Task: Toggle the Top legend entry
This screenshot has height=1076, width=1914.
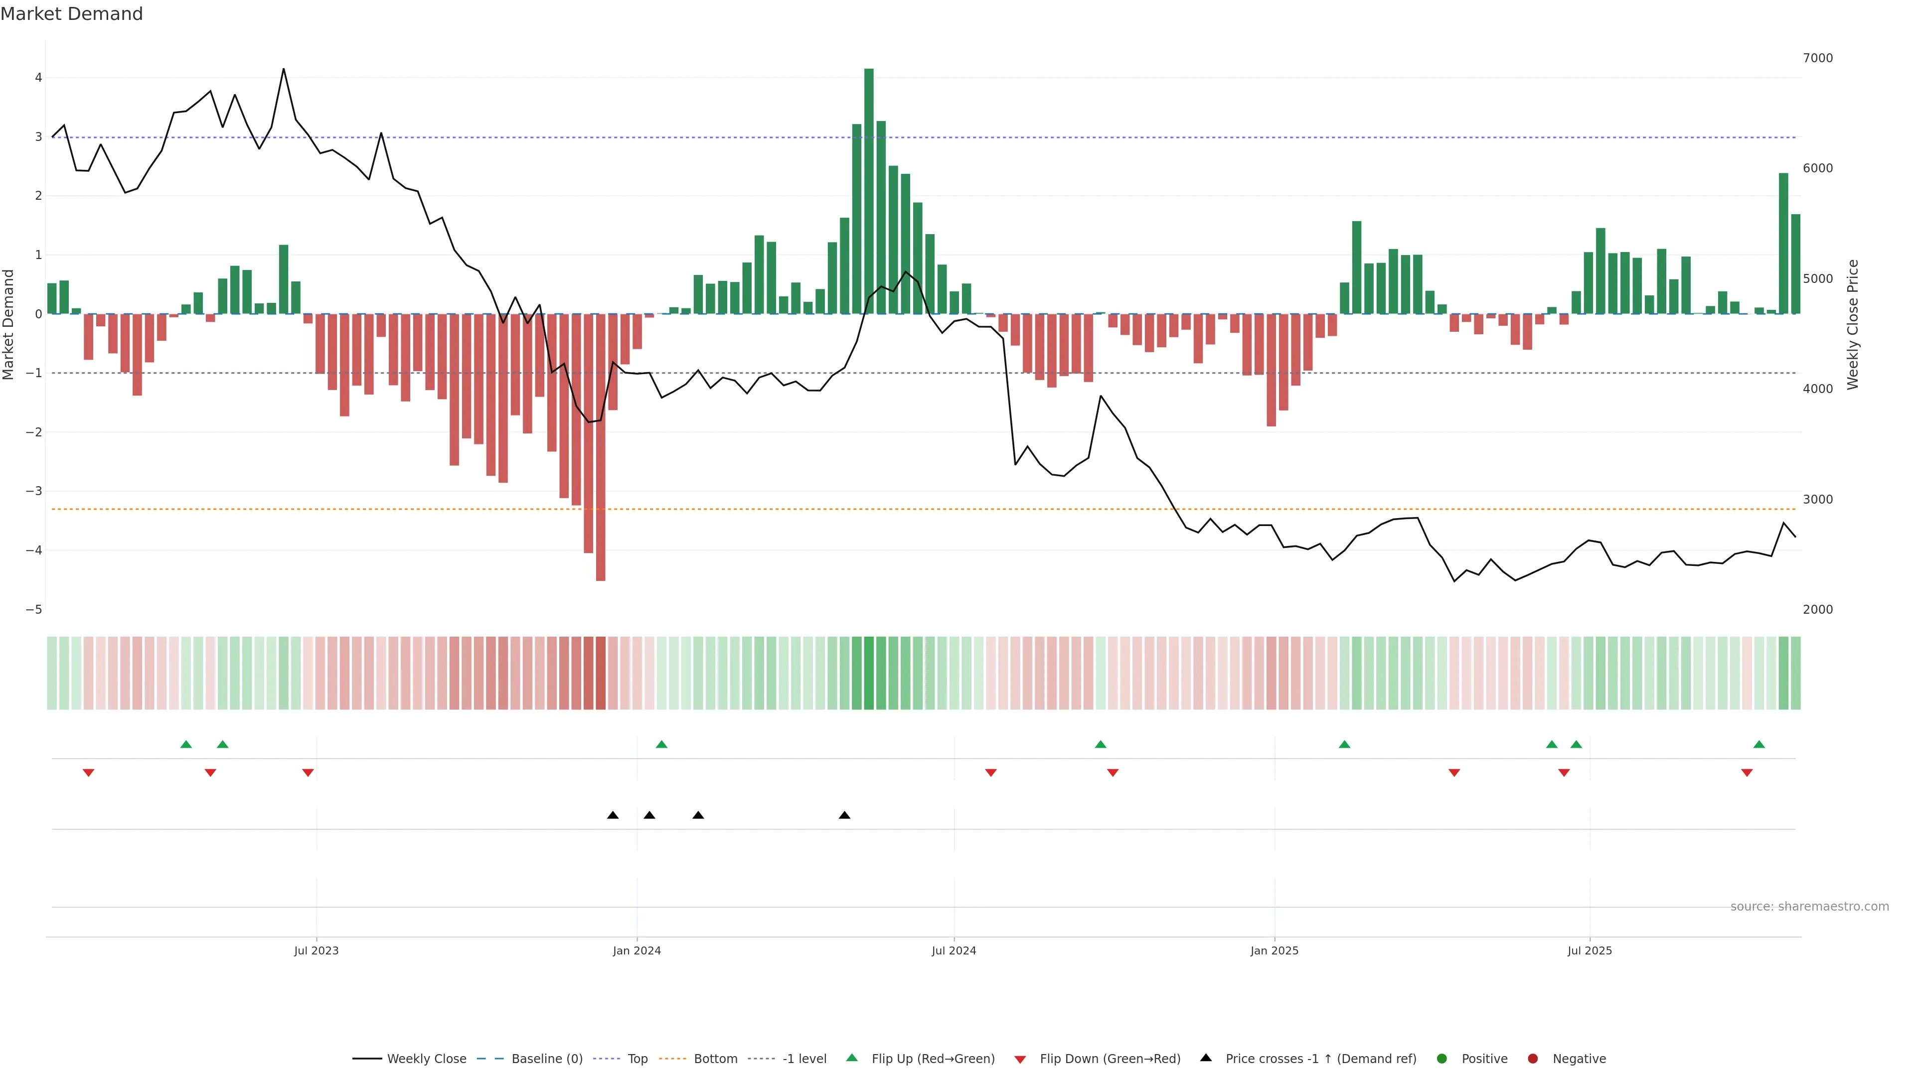Action: coord(637,1059)
